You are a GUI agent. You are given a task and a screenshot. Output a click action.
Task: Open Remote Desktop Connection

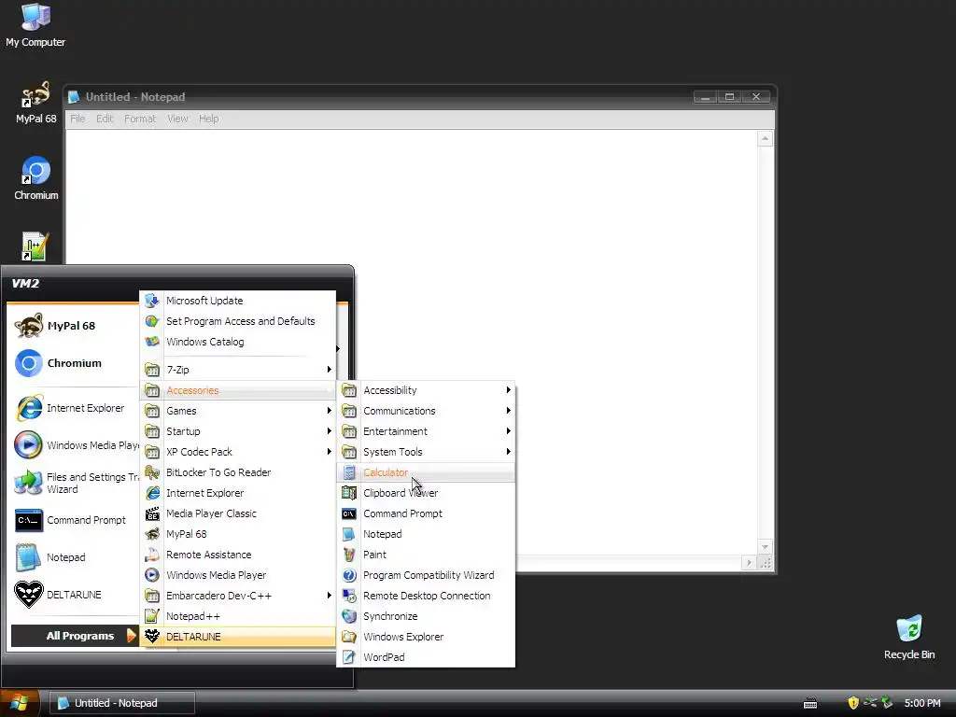(x=426, y=596)
